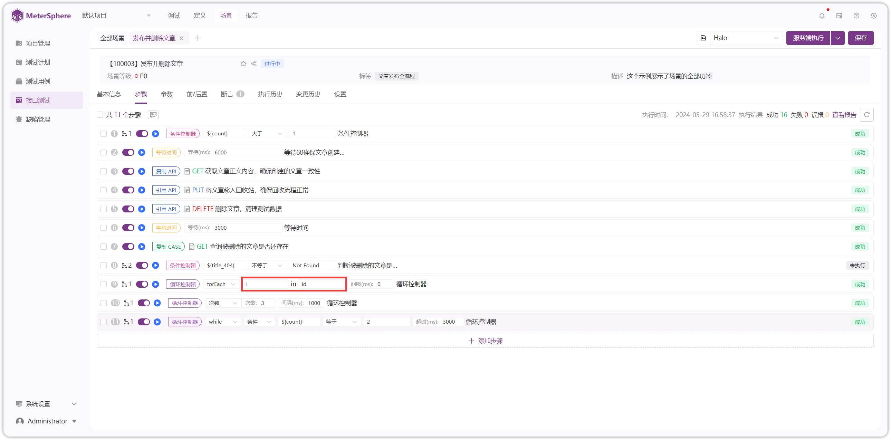Open the help question-mark icon
Image resolution: width=891 pixels, height=440 pixels.
[x=856, y=16]
